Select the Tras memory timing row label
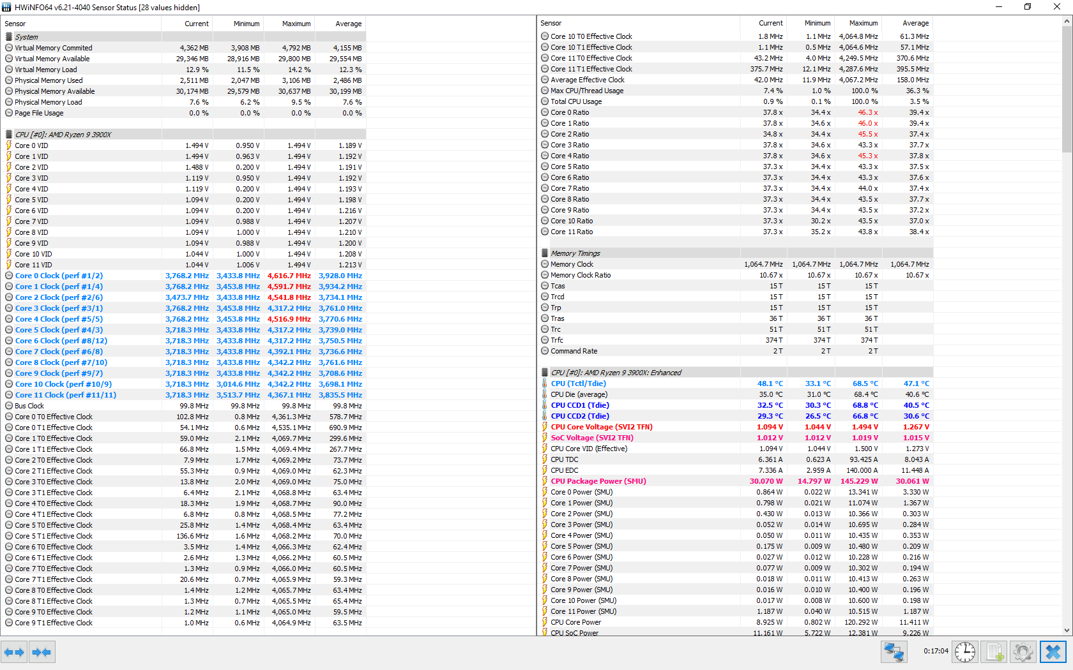This screenshot has height=670, width=1073. [x=558, y=318]
